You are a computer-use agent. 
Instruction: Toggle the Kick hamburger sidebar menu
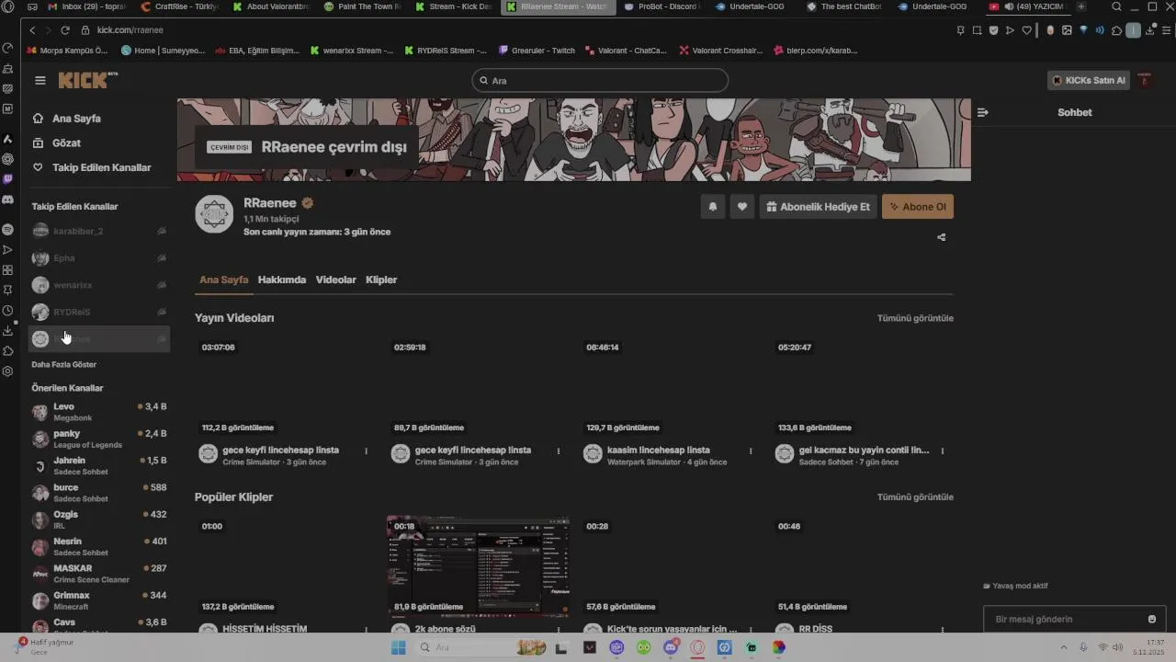point(40,81)
